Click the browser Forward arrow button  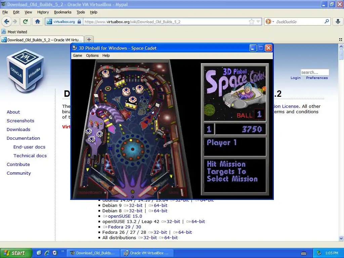click(15, 21)
